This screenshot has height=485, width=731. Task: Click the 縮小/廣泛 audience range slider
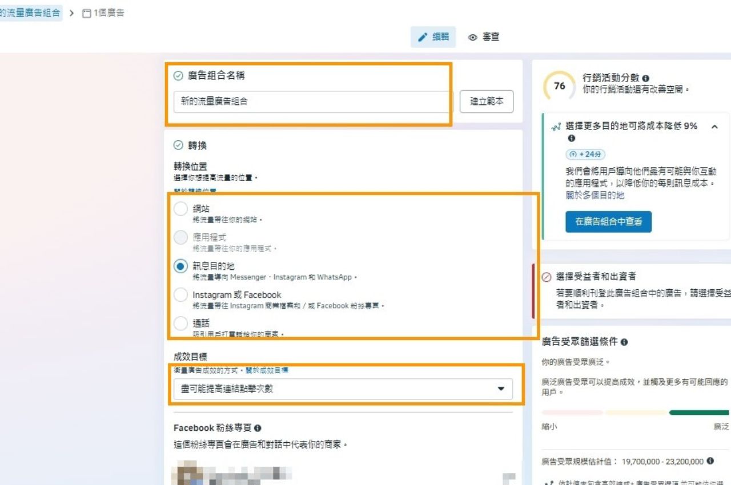pos(634,412)
